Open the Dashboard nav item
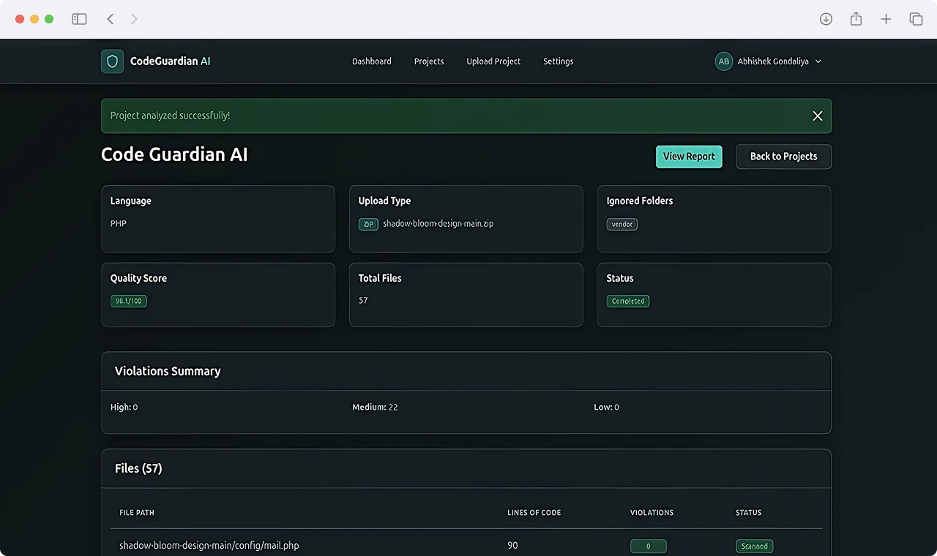The height and width of the screenshot is (556, 937). 372,61
